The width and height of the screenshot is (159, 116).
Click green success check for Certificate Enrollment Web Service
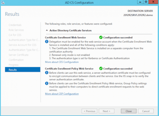101,37
